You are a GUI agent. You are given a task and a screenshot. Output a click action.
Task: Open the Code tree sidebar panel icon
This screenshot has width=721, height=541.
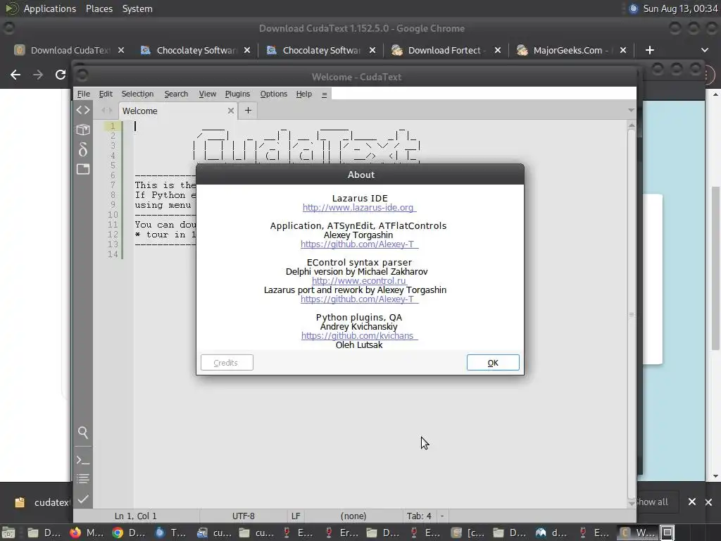pos(83,110)
